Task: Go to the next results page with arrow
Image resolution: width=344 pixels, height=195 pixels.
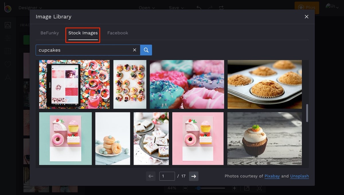Action: pos(193,176)
